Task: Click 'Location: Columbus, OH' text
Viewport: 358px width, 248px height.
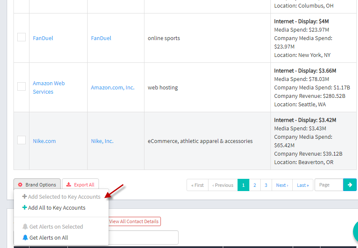Action: 304,6
